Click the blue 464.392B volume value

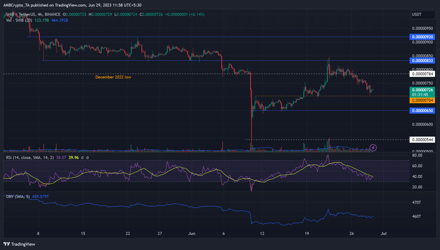(x=60, y=20)
